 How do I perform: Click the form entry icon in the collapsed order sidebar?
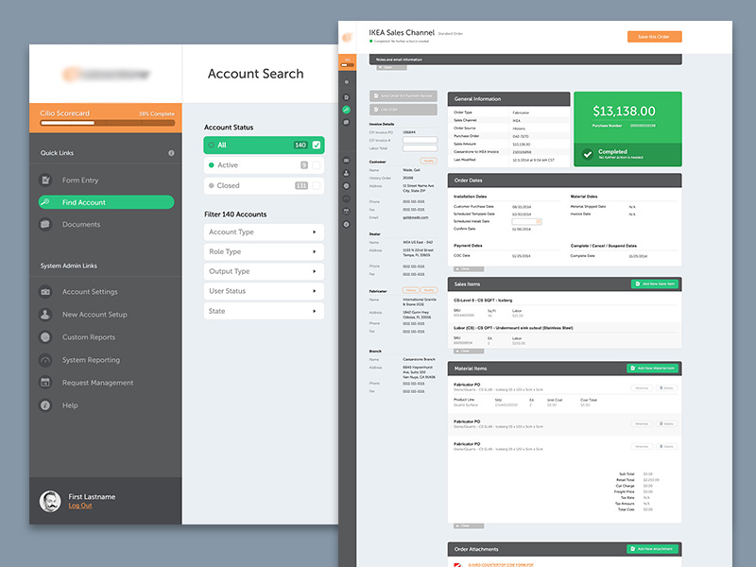[x=346, y=97]
